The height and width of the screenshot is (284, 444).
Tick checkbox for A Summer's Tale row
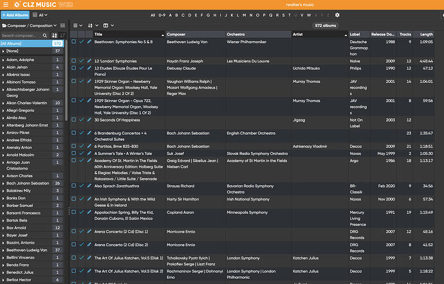pyautogui.click(x=73, y=153)
